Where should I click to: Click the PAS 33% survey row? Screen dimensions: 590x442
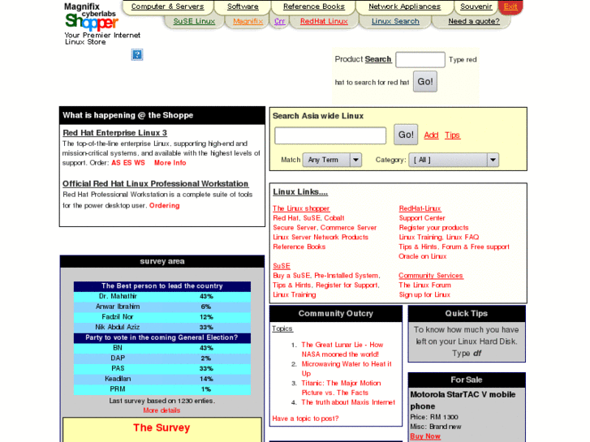coord(162,368)
